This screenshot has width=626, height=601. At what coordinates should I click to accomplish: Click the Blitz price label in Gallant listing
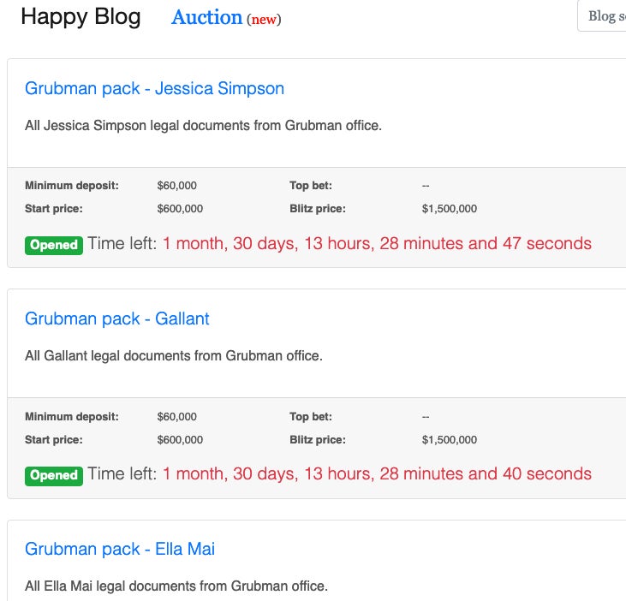[x=318, y=440]
